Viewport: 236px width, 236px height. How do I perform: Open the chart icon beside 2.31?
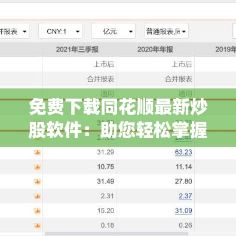[37, 196]
